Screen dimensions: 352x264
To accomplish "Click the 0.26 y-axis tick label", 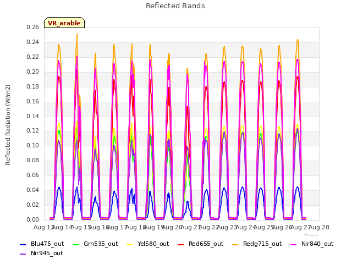I will [32, 27].
